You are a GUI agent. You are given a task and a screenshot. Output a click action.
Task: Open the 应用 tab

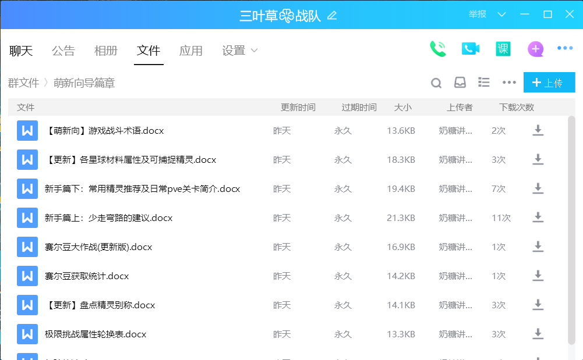190,51
